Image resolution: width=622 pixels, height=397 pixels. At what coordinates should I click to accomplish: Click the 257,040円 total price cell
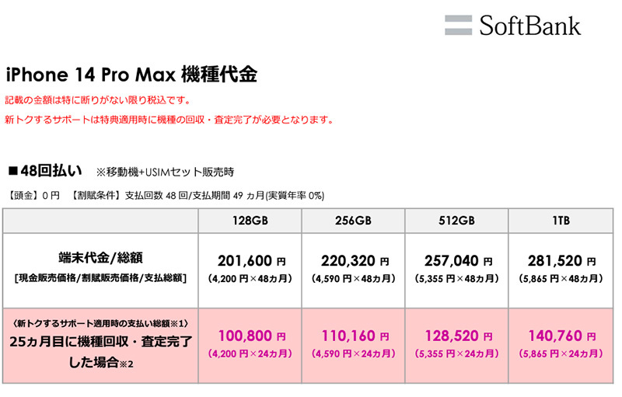click(456, 263)
